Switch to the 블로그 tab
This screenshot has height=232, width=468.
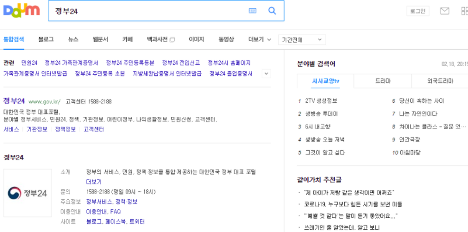pos(46,39)
